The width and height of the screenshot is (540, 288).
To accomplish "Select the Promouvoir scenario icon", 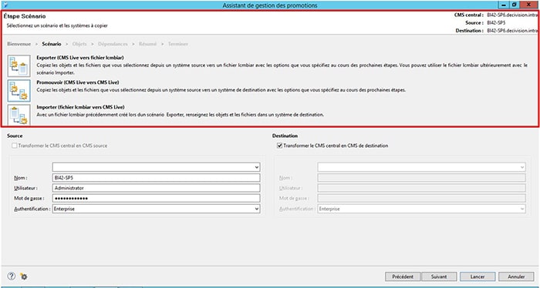I will (x=19, y=91).
